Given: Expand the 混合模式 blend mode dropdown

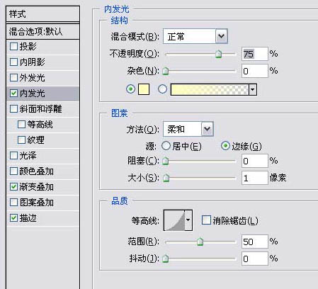Looking at the screenshot, I should [x=221, y=36].
